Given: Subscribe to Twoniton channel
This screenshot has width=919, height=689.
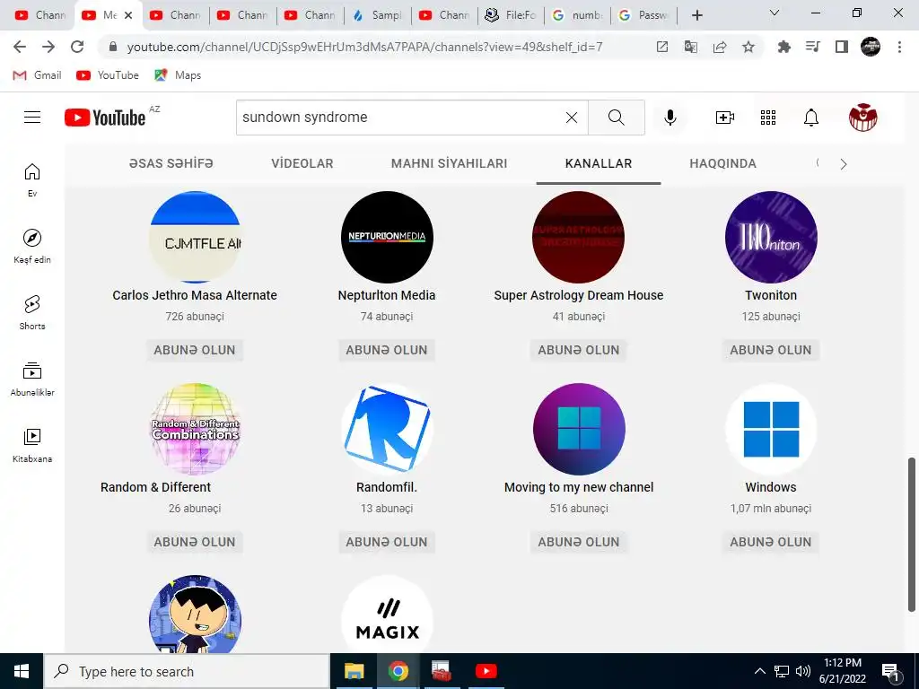Looking at the screenshot, I should (771, 350).
